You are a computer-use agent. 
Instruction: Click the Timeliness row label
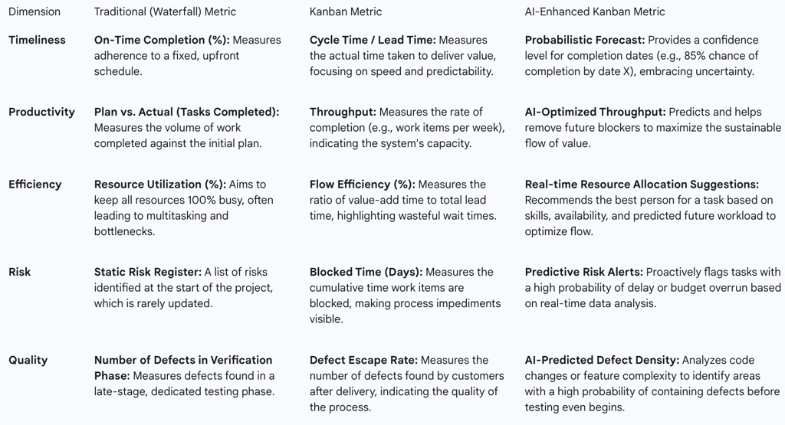tap(37, 40)
